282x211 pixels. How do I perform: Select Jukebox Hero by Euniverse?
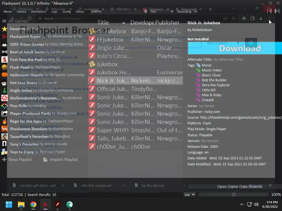tap(135, 73)
